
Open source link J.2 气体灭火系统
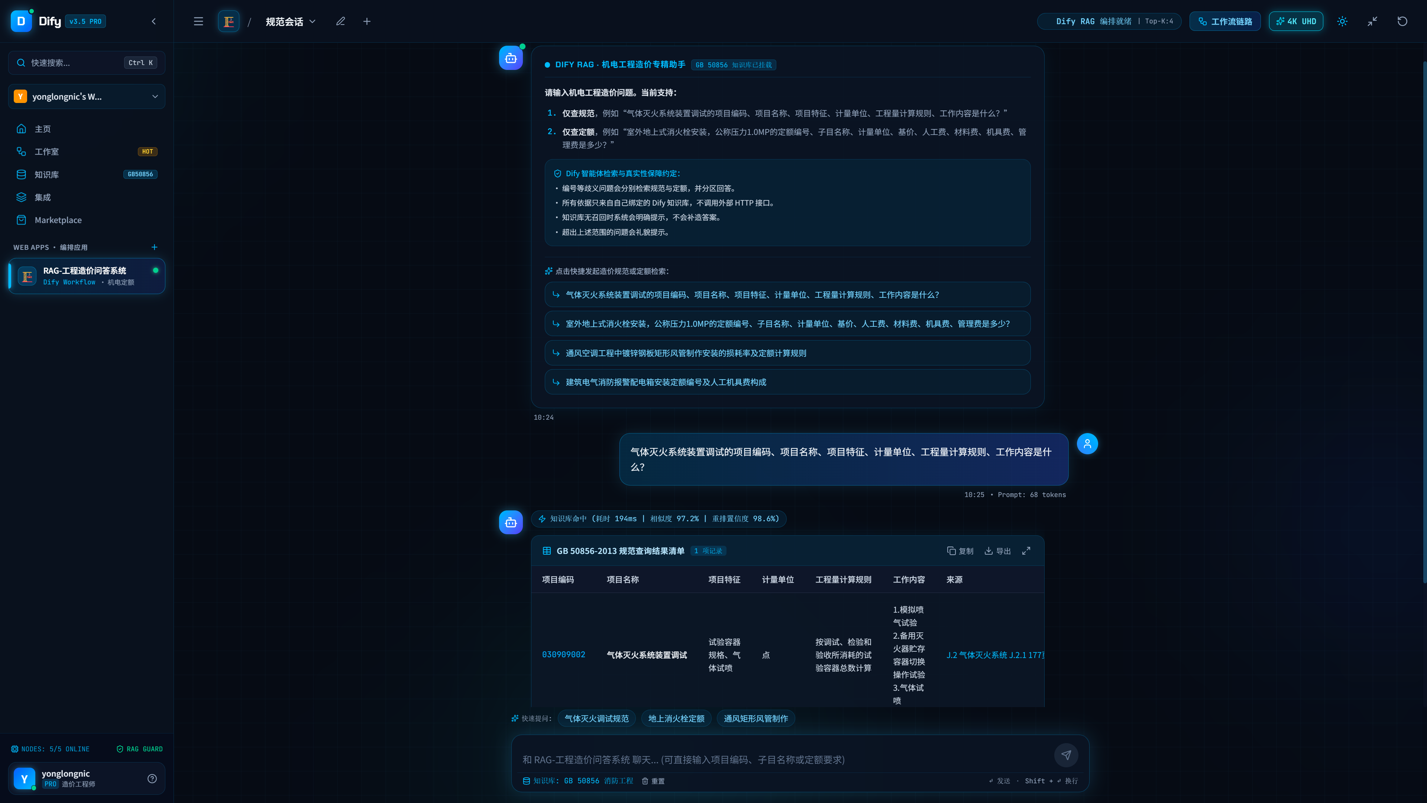pyautogui.click(x=995, y=655)
